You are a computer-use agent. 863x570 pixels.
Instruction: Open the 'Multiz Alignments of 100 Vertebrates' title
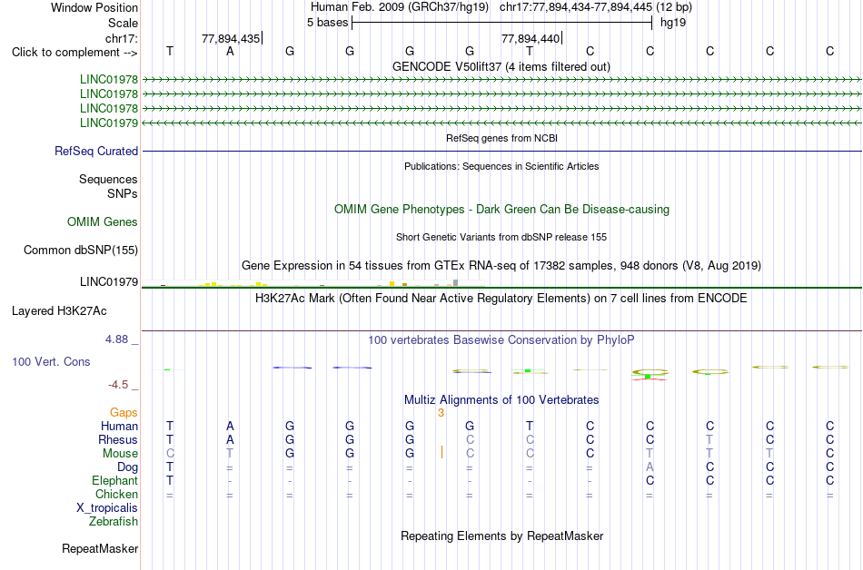501,400
